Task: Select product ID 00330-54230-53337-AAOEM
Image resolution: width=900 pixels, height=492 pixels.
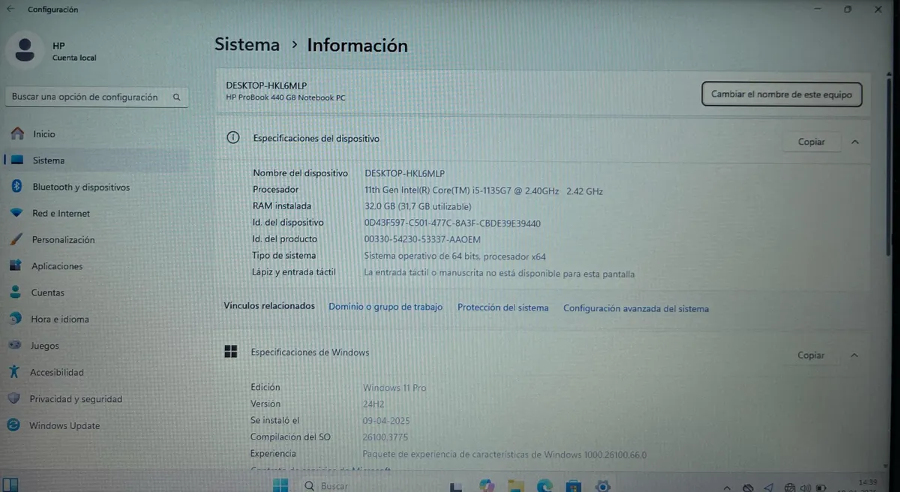Action: 422,239
